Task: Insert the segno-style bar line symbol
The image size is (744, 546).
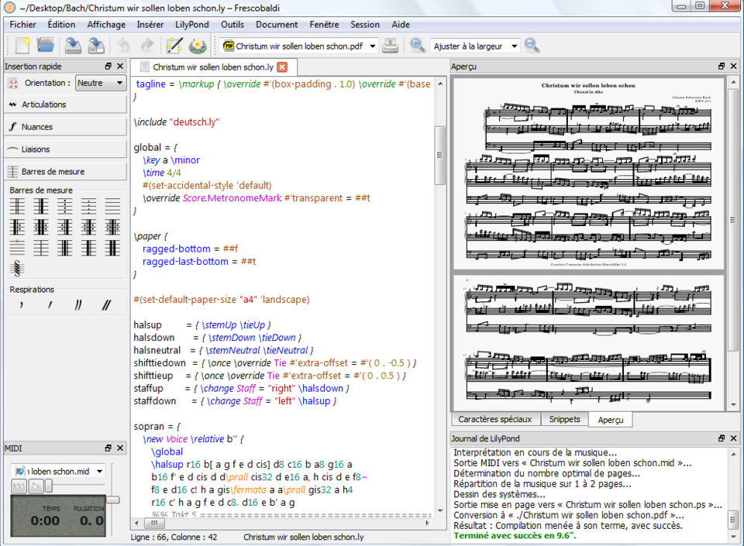Action: point(17,269)
